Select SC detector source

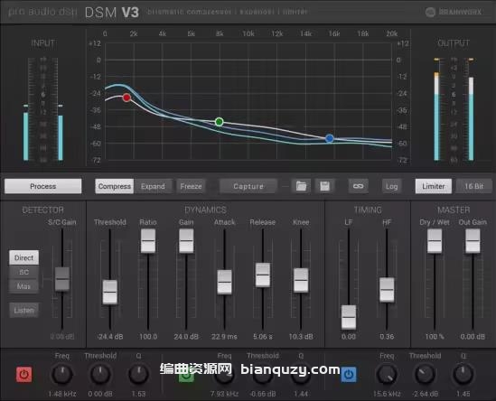click(24, 272)
